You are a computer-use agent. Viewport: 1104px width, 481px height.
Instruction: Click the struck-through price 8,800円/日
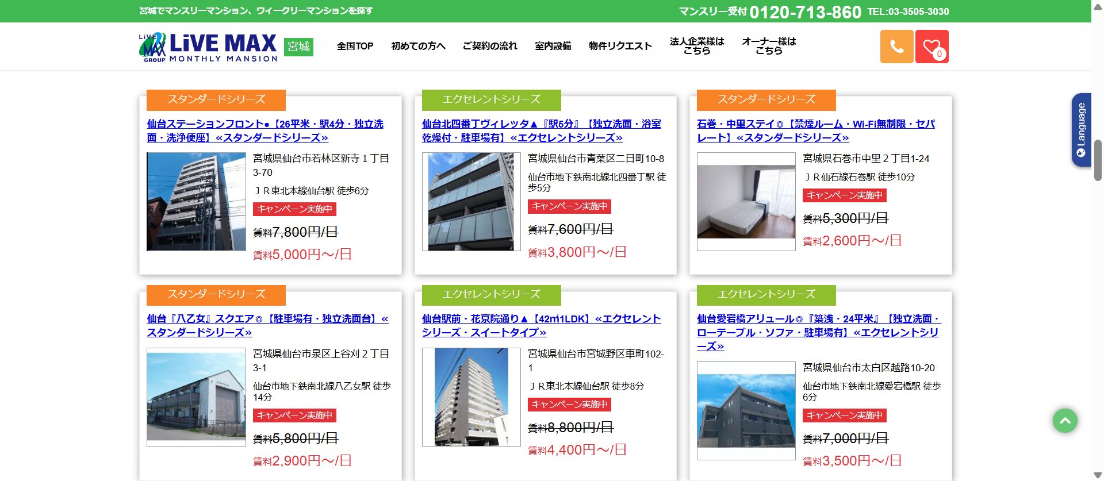point(571,428)
